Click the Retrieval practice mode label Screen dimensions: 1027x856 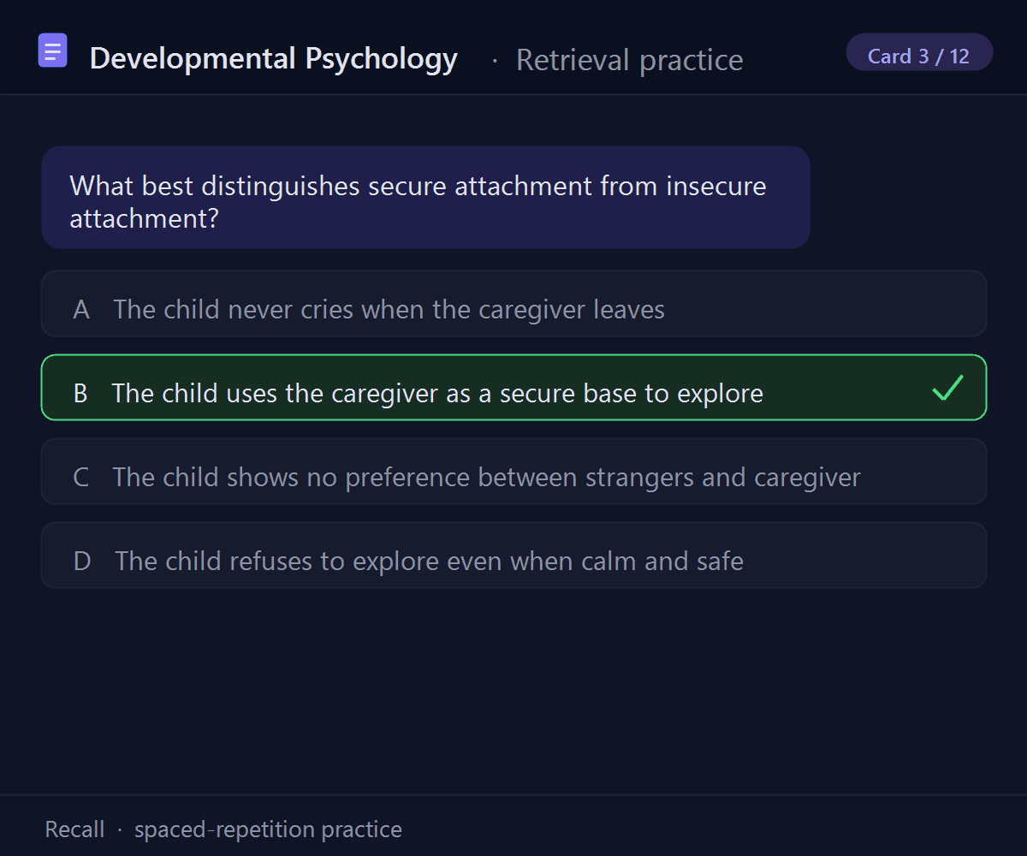630,60
